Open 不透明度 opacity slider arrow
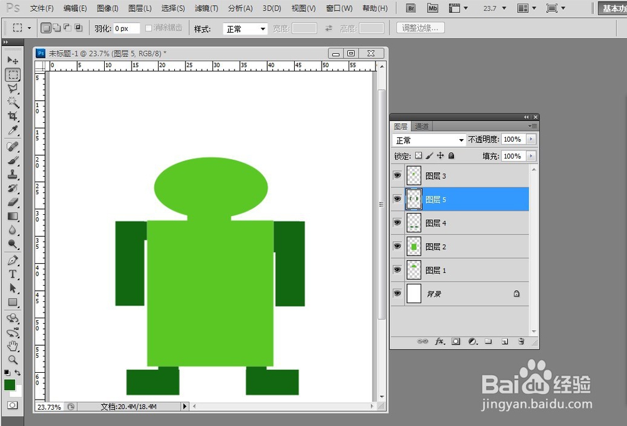Image resolution: width=627 pixels, height=426 pixels. tap(531, 139)
